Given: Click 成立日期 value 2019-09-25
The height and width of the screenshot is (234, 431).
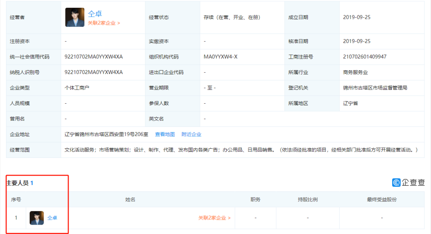Looking at the screenshot, I should (x=357, y=17).
